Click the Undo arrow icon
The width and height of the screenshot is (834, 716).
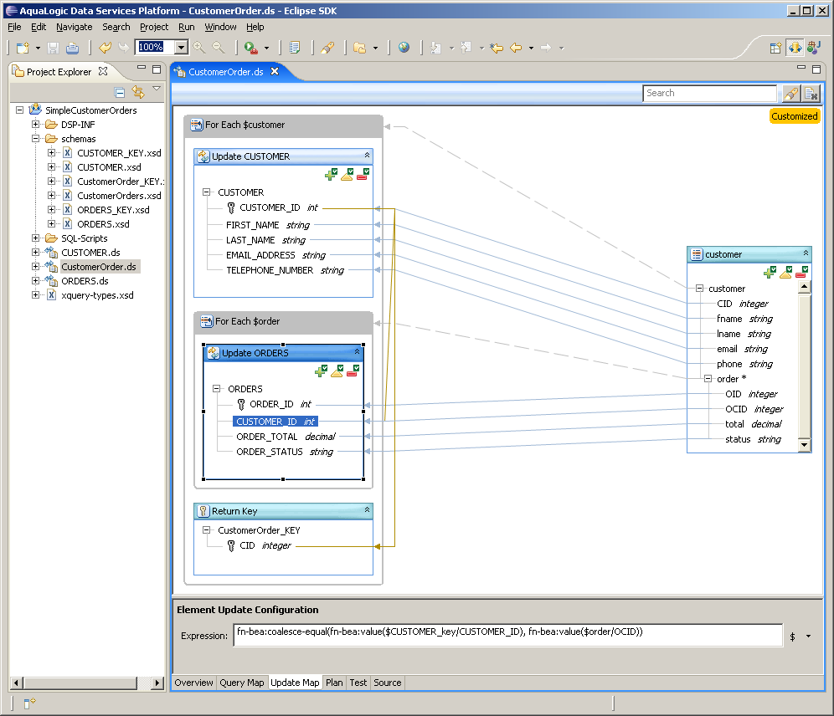[105, 48]
